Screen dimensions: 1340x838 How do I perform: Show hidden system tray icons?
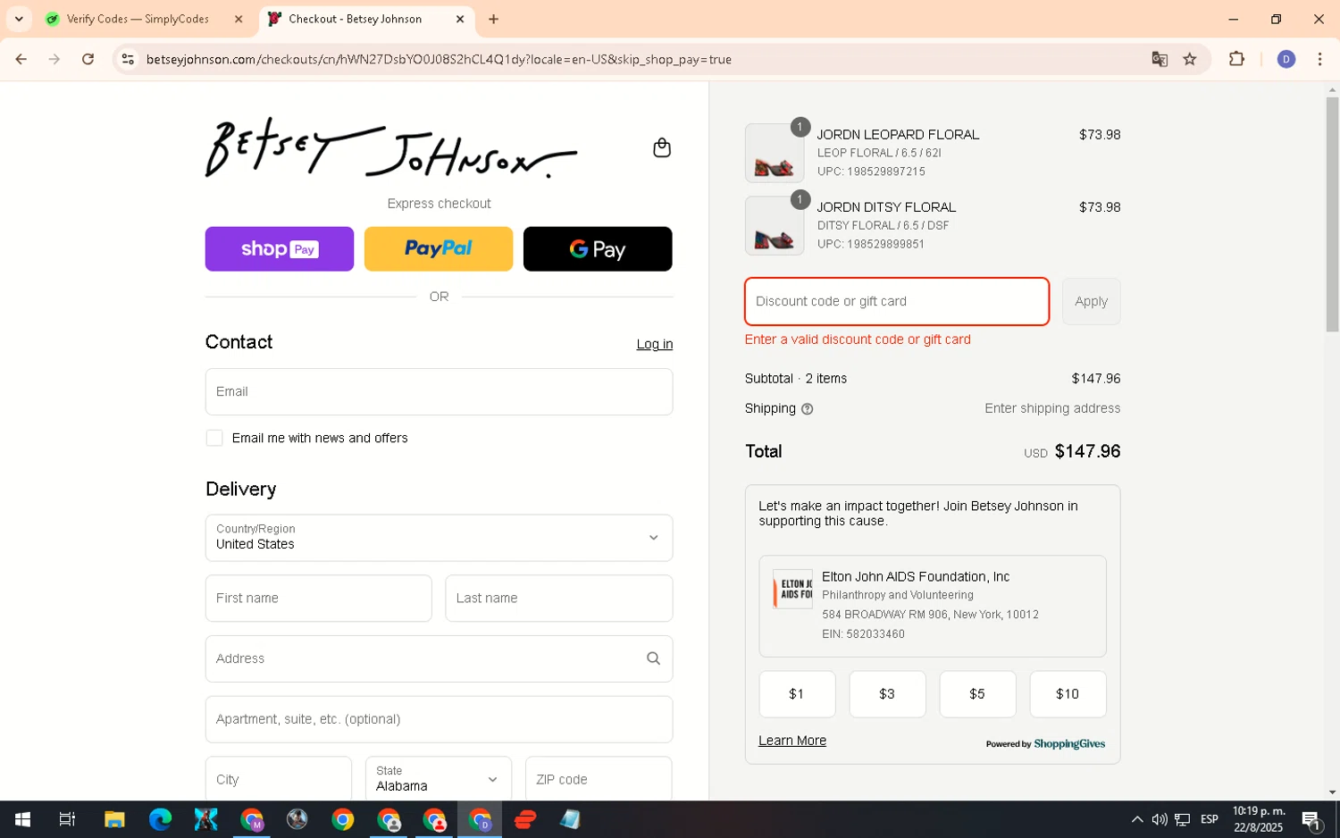(1136, 819)
